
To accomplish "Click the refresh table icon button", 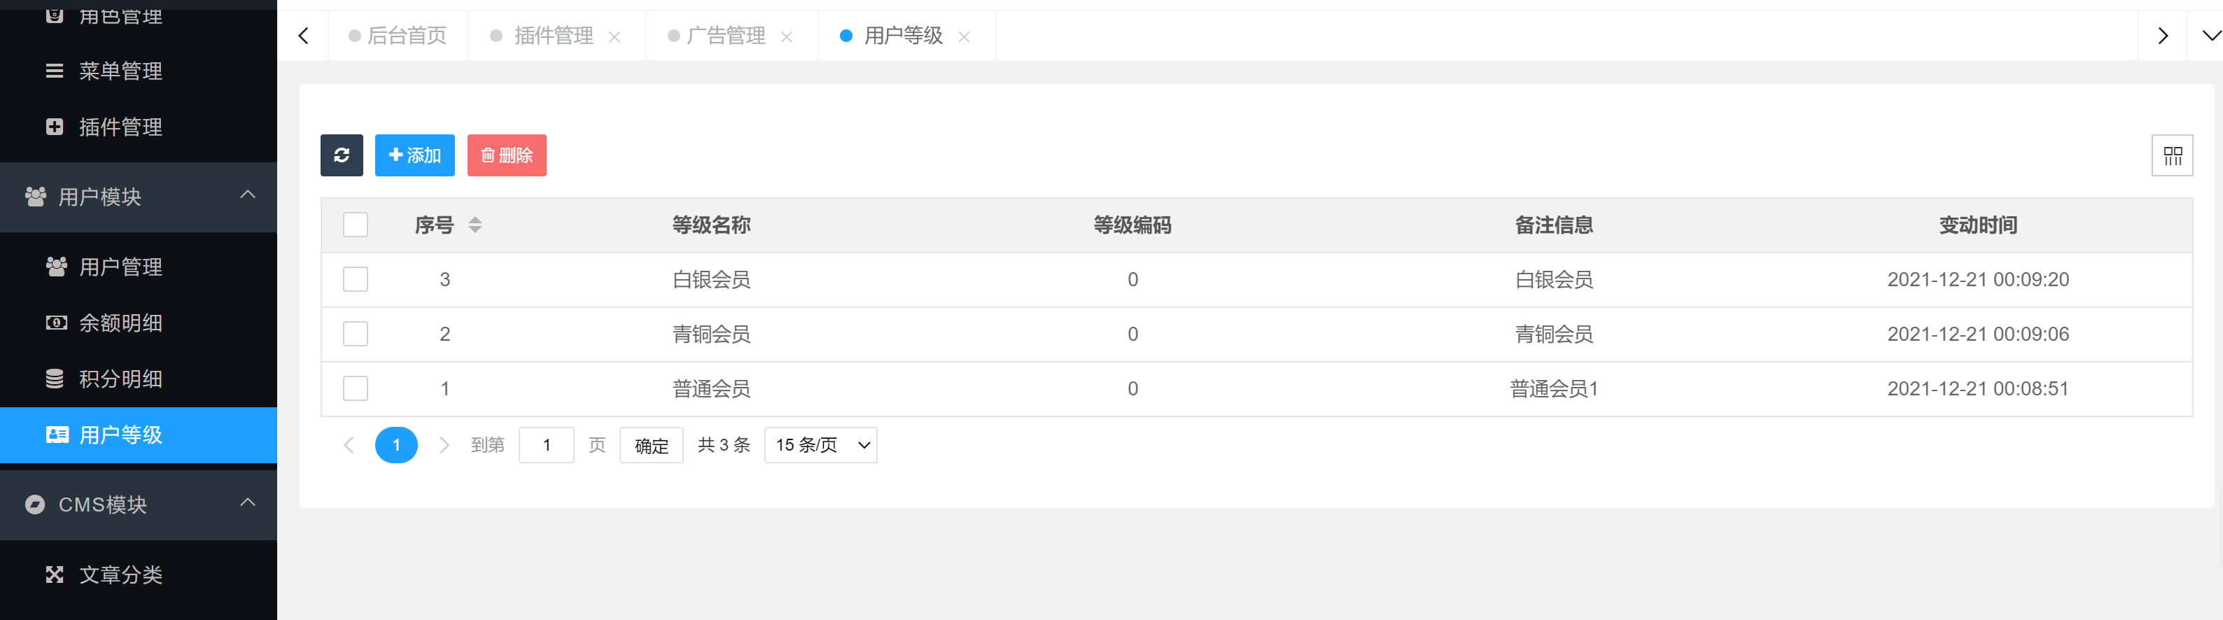I will [x=341, y=155].
